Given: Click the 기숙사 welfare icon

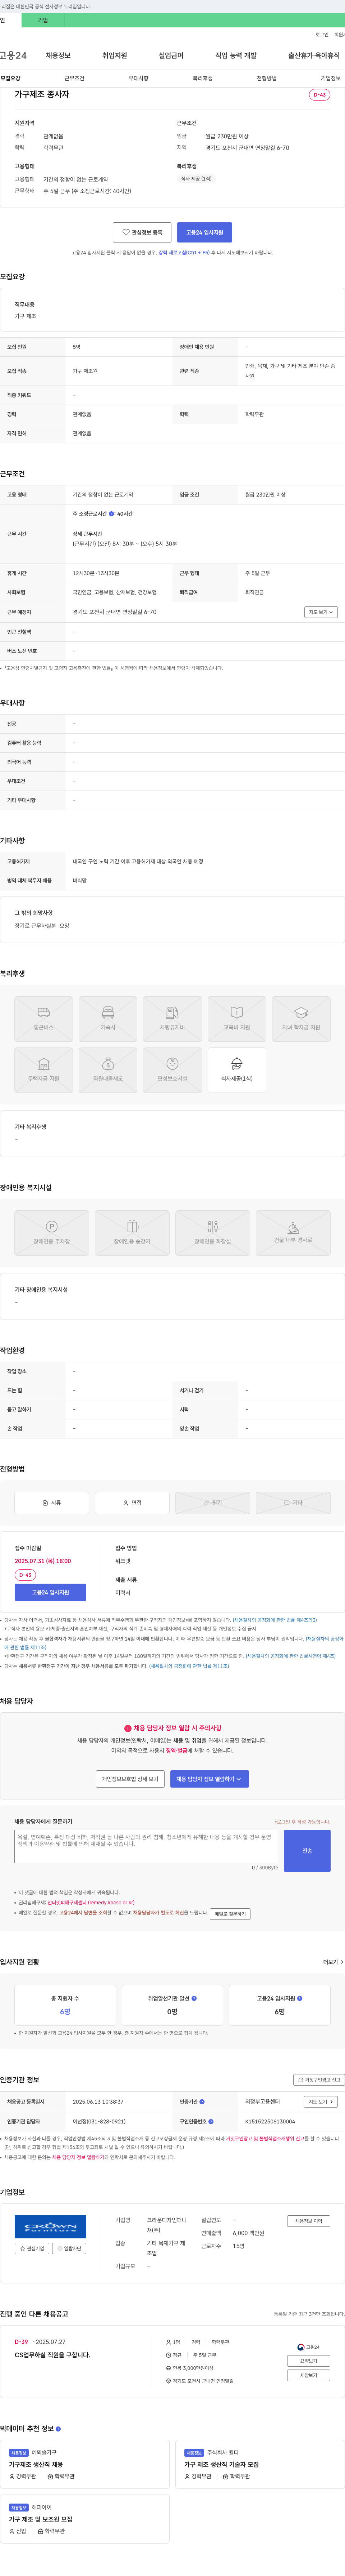Looking at the screenshot, I should click(108, 1019).
